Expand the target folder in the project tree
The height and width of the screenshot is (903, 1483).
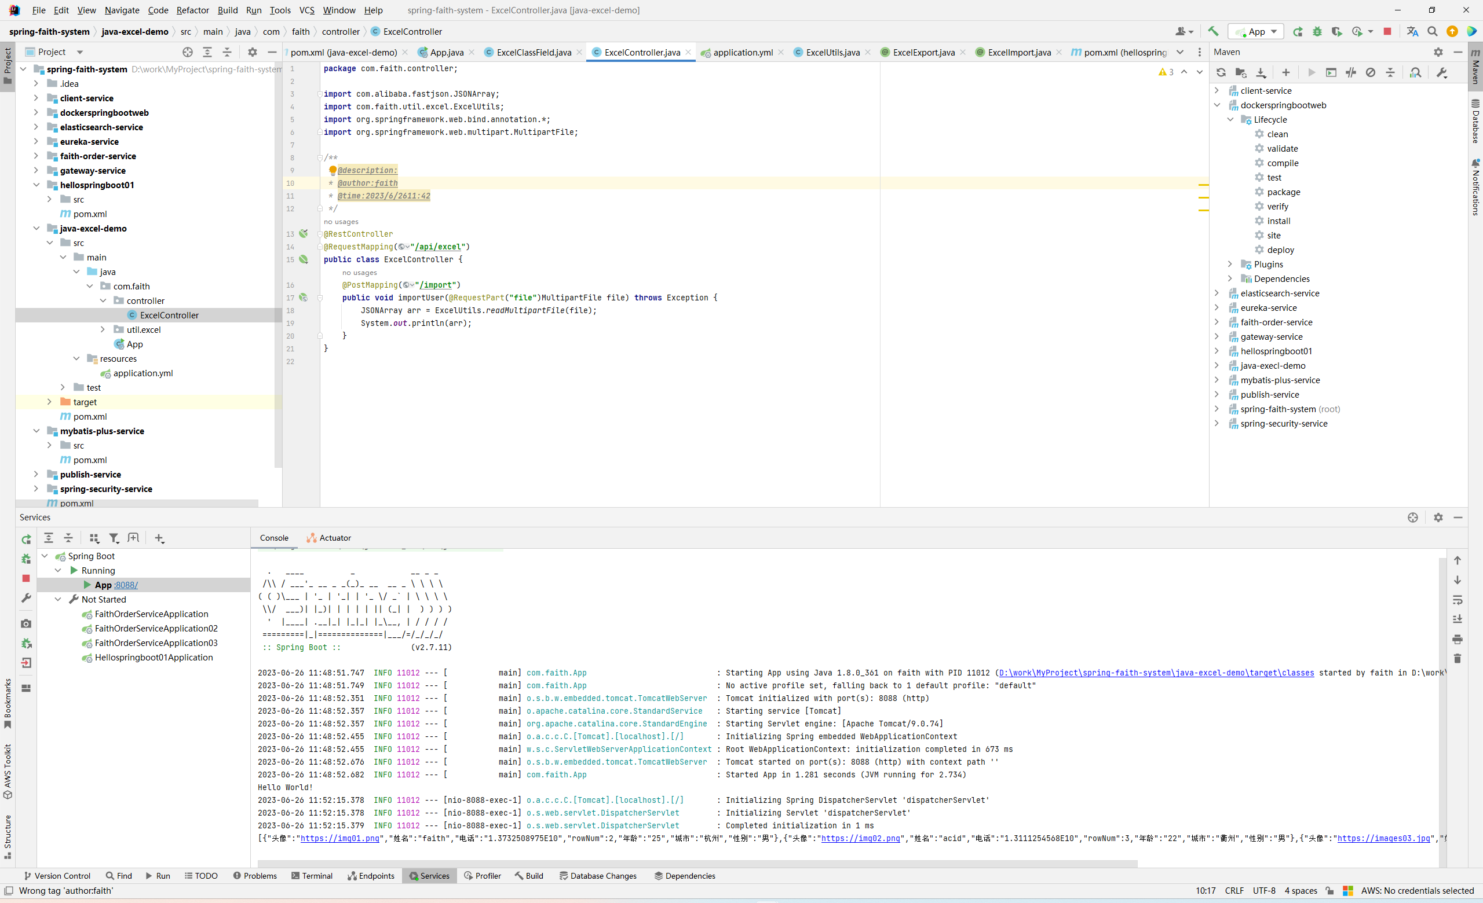[x=49, y=402]
